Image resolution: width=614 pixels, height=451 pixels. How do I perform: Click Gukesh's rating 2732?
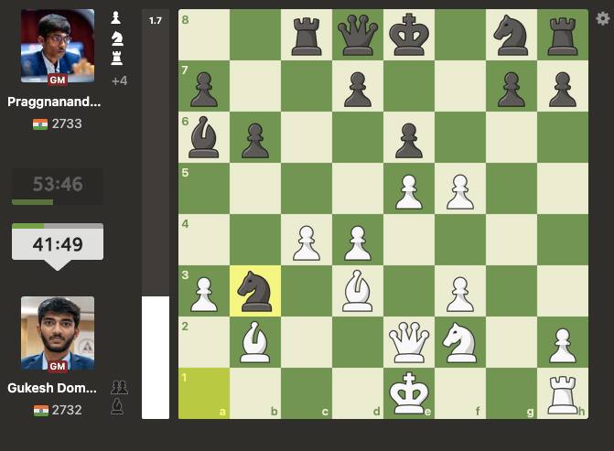(67, 410)
